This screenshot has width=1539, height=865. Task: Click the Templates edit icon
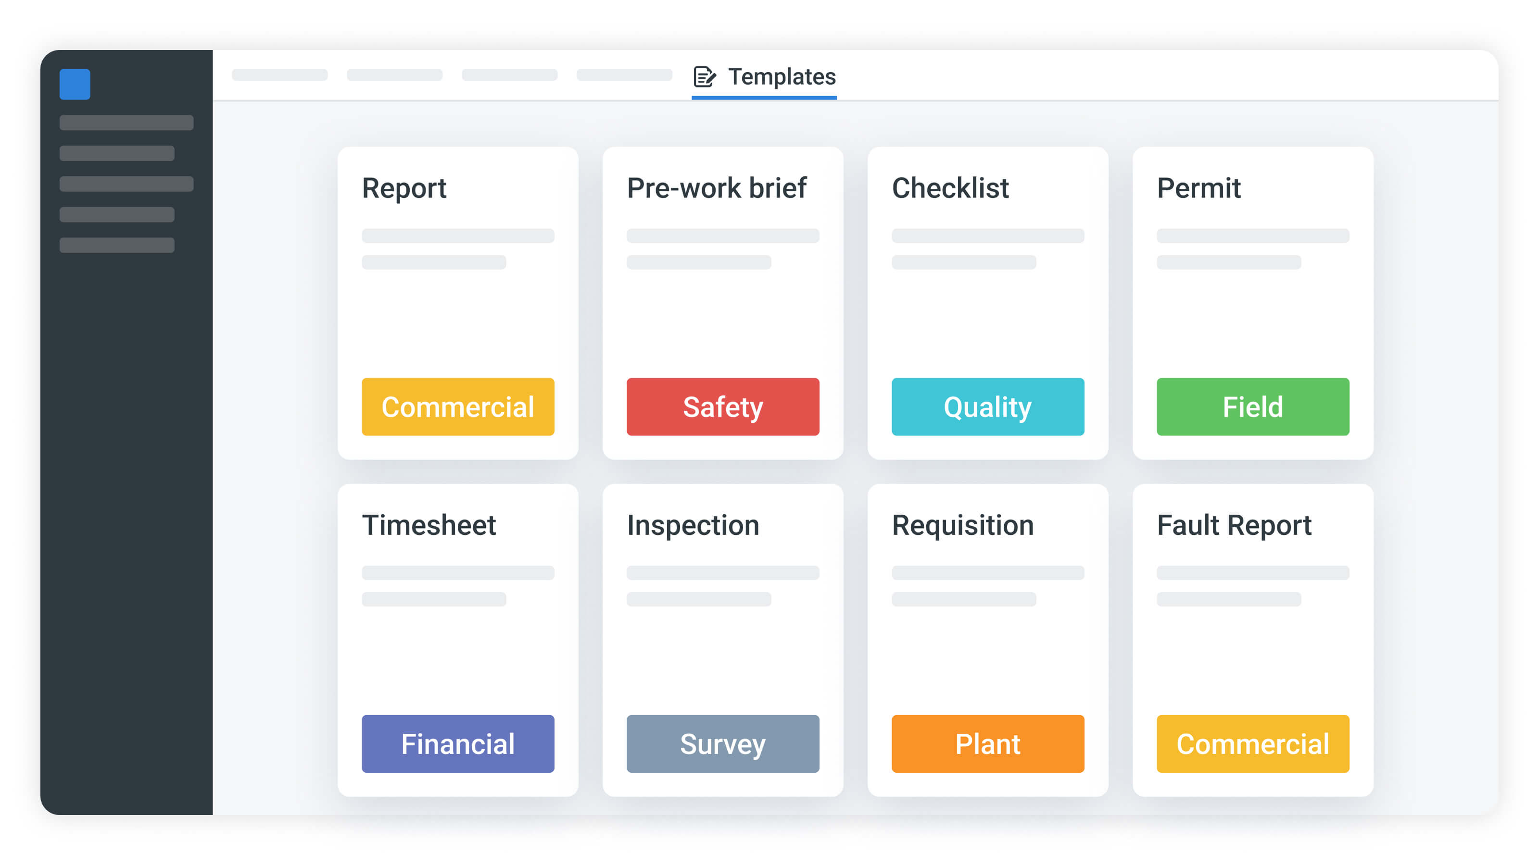pos(704,77)
